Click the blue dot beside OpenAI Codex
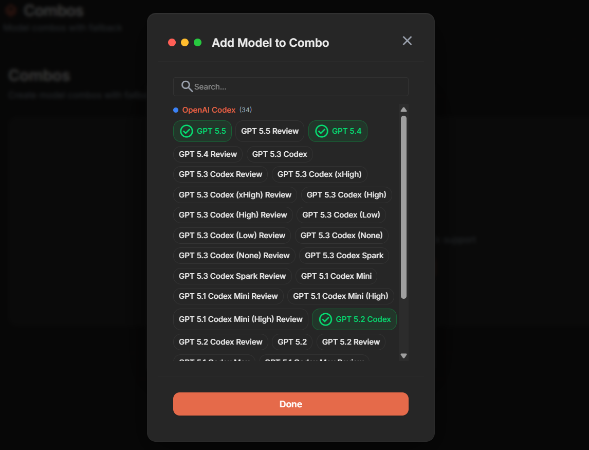The width and height of the screenshot is (589, 450). (175, 110)
